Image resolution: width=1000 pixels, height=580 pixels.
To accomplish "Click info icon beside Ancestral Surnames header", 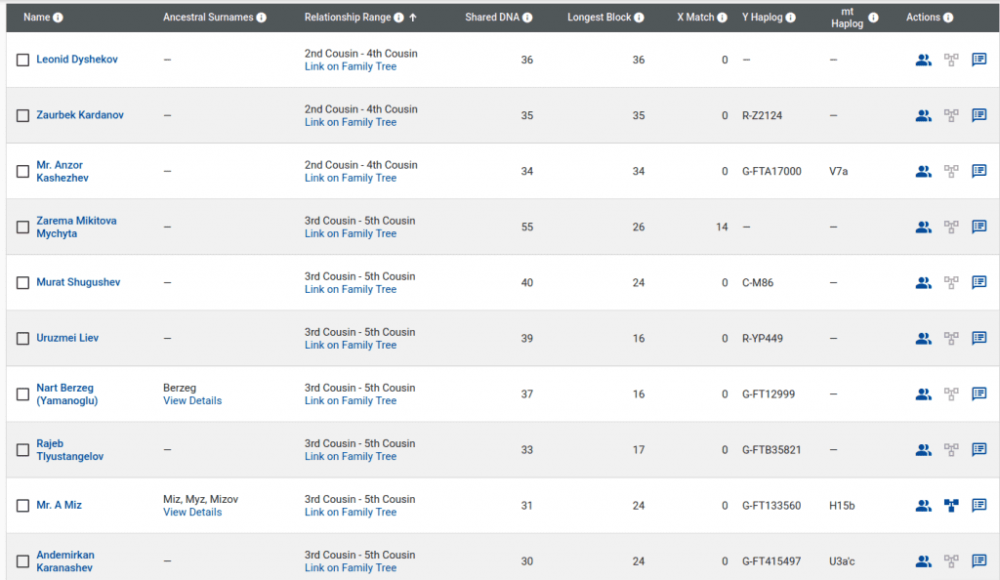I will (261, 18).
